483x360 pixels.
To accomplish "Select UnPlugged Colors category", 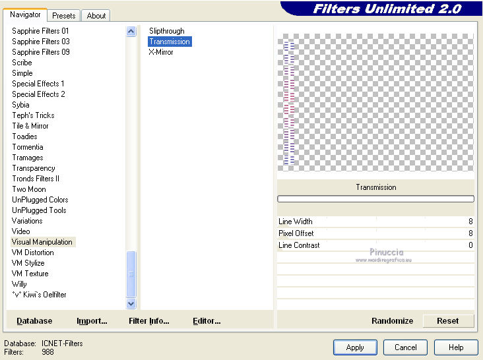I will [x=40, y=199].
